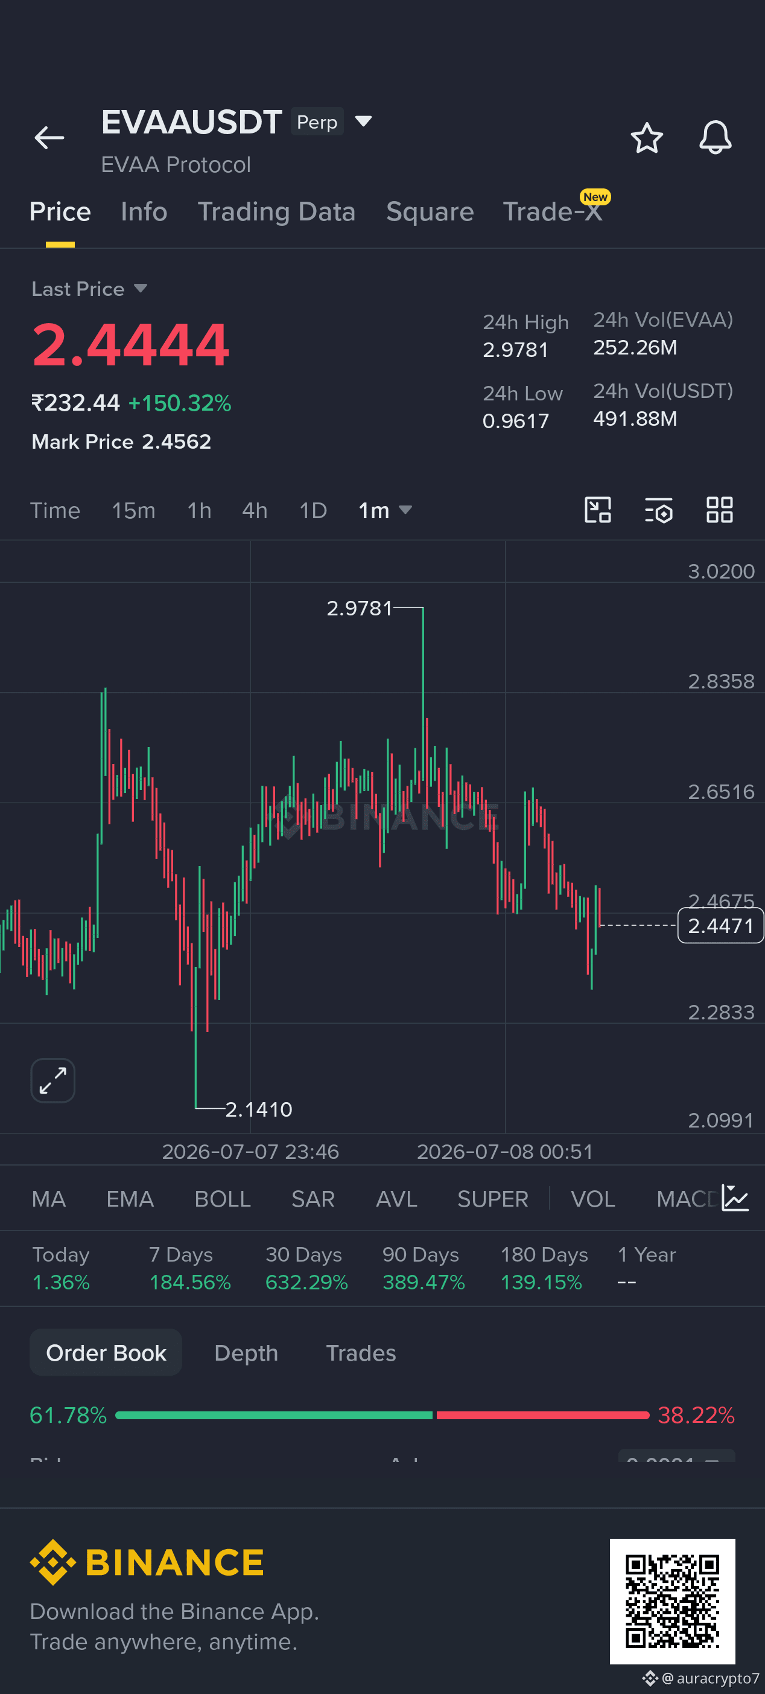The image size is (765, 1694).
Task: Tap the chart high label 2.9781
Action: pos(360,608)
